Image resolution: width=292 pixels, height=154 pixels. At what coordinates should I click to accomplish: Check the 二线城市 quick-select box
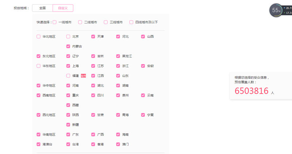coord(80,22)
